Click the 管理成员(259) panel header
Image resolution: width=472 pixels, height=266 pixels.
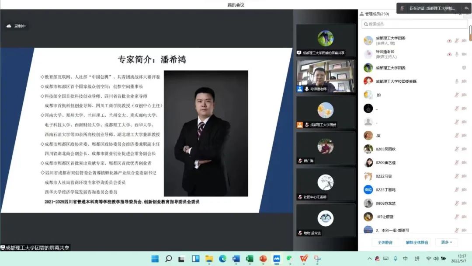click(x=377, y=14)
